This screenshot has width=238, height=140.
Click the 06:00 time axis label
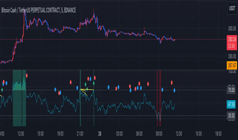tap(139, 134)
